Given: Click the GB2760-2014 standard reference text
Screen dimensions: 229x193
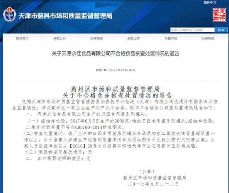Looking at the screenshot, I should pos(88,127).
